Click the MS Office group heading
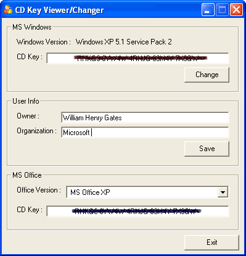Screen dimensions: 246x256 coord(27,175)
